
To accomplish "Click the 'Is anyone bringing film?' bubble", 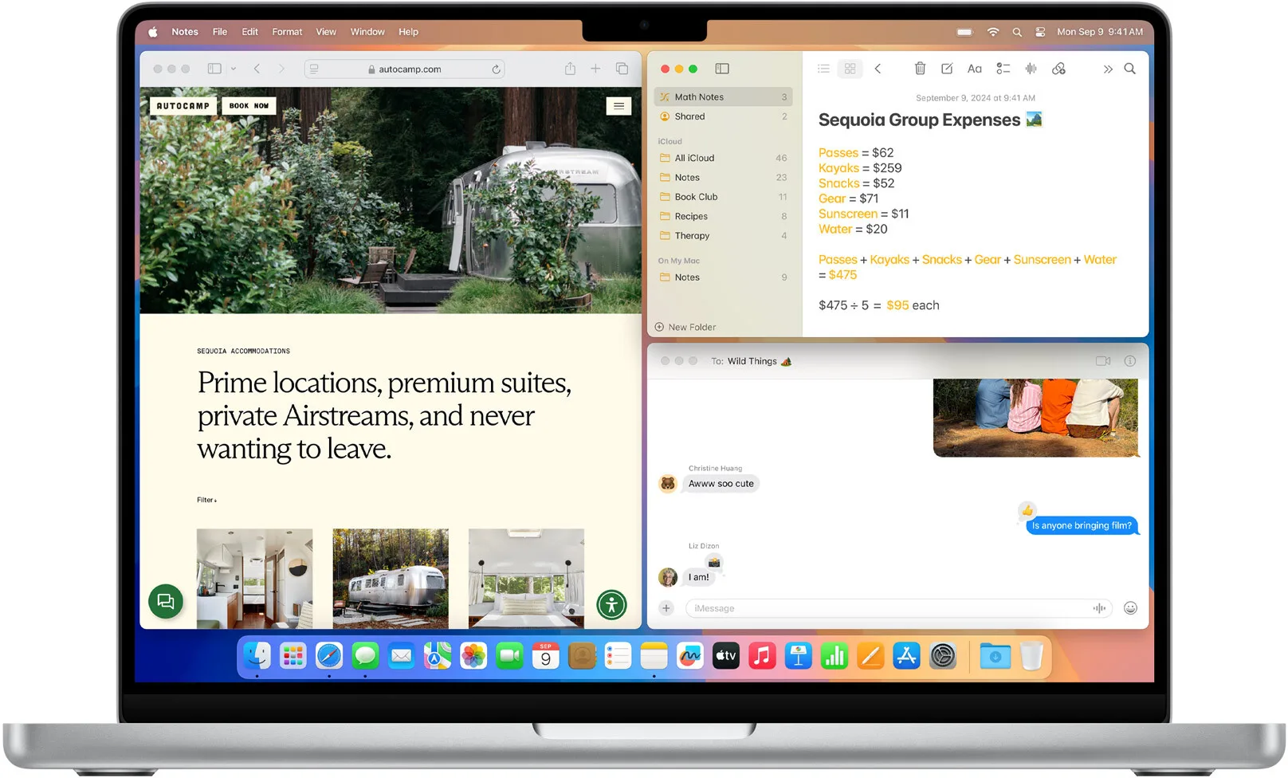I will (x=1082, y=525).
